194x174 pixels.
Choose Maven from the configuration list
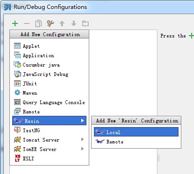point(49,93)
